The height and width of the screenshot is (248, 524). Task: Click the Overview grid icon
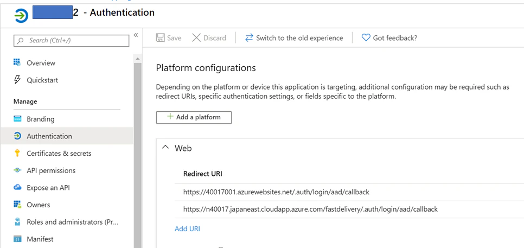17,62
